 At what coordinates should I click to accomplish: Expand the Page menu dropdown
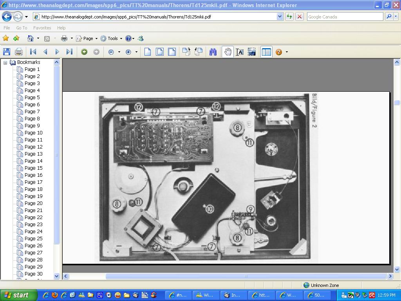pos(96,38)
